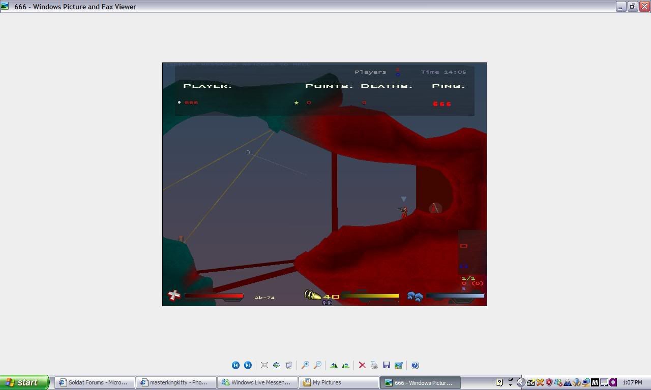
Task: Rotate the image counterclockwise
Action: coord(346,365)
